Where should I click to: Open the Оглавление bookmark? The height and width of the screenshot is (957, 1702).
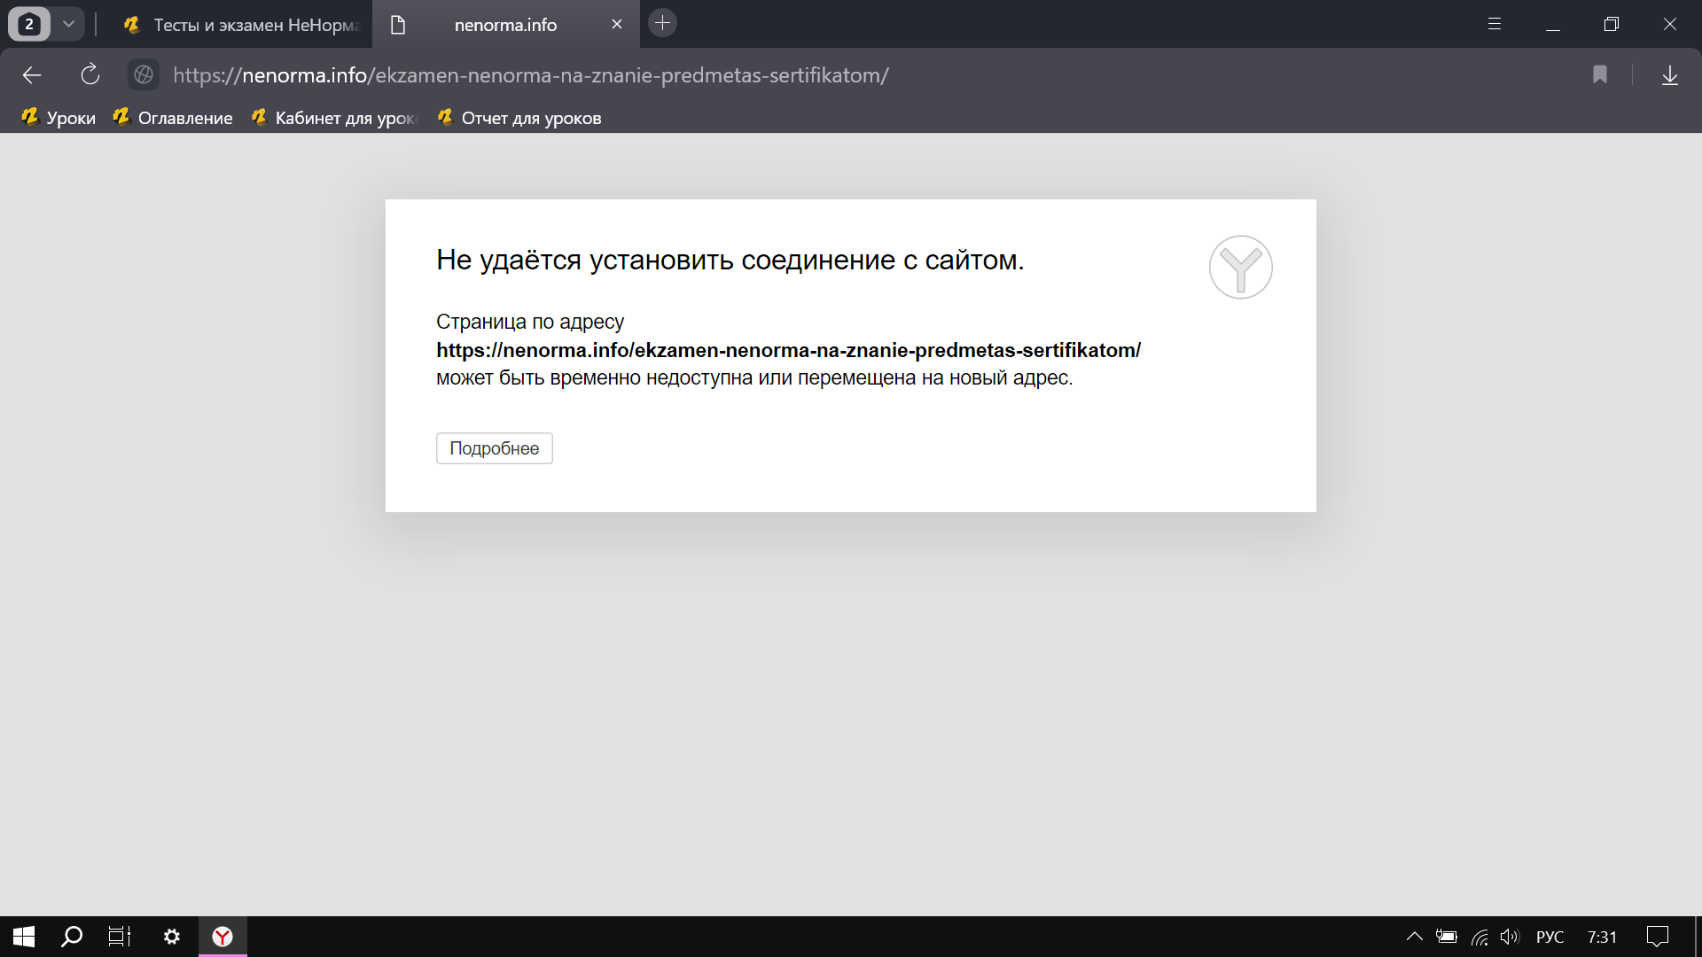point(174,118)
